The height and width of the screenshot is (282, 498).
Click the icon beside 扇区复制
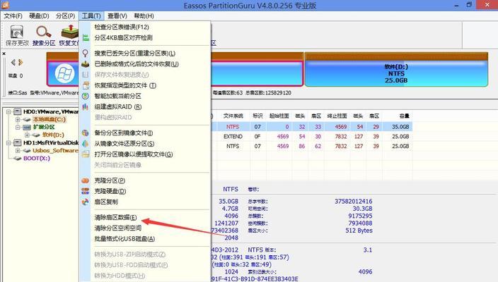86,202
